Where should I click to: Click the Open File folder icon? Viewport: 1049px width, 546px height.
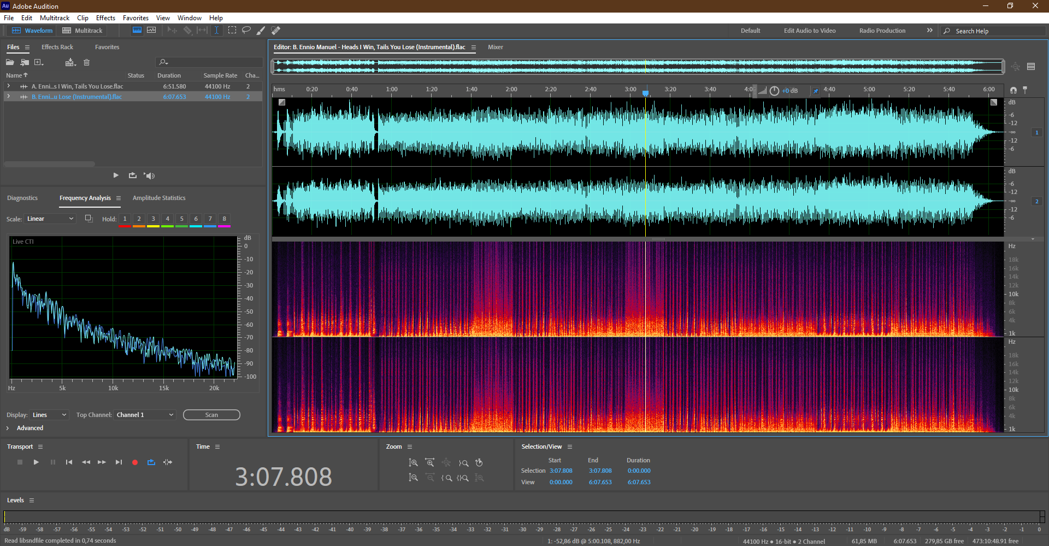coord(10,62)
